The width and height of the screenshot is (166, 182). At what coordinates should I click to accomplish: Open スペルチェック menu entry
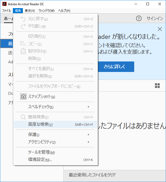(x=55, y=107)
